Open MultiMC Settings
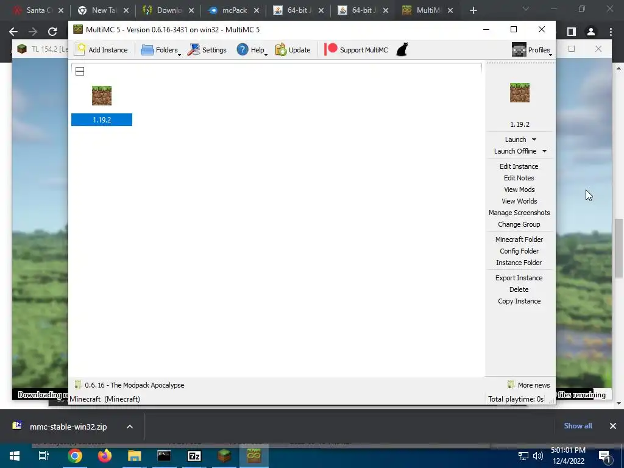The image size is (624, 468). 207,50
